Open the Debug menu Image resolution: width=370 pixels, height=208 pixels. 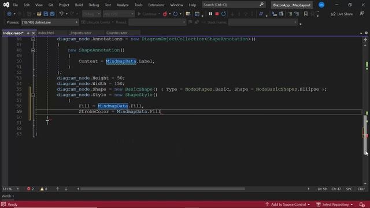click(x=94, y=5)
